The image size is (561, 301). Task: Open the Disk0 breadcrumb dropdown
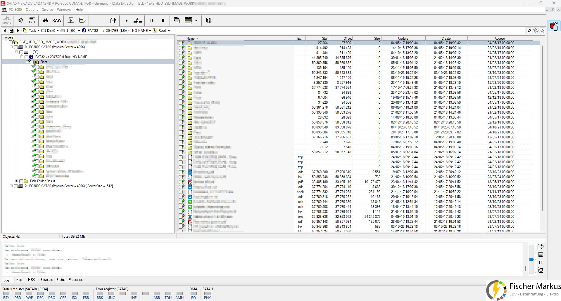(58, 31)
